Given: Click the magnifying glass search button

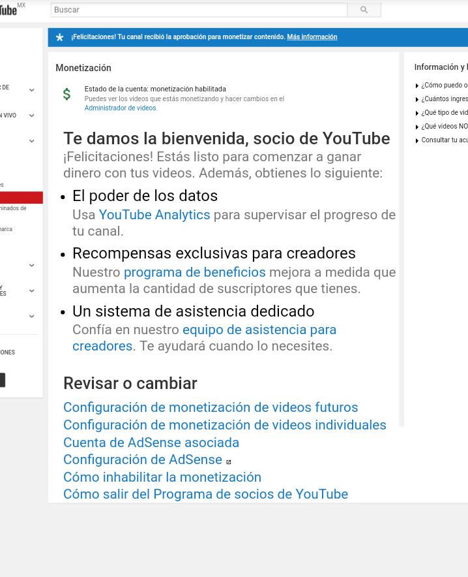Looking at the screenshot, I should pos(364,10).
